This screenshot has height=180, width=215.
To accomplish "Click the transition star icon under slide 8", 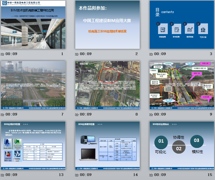I will [77, 114].
